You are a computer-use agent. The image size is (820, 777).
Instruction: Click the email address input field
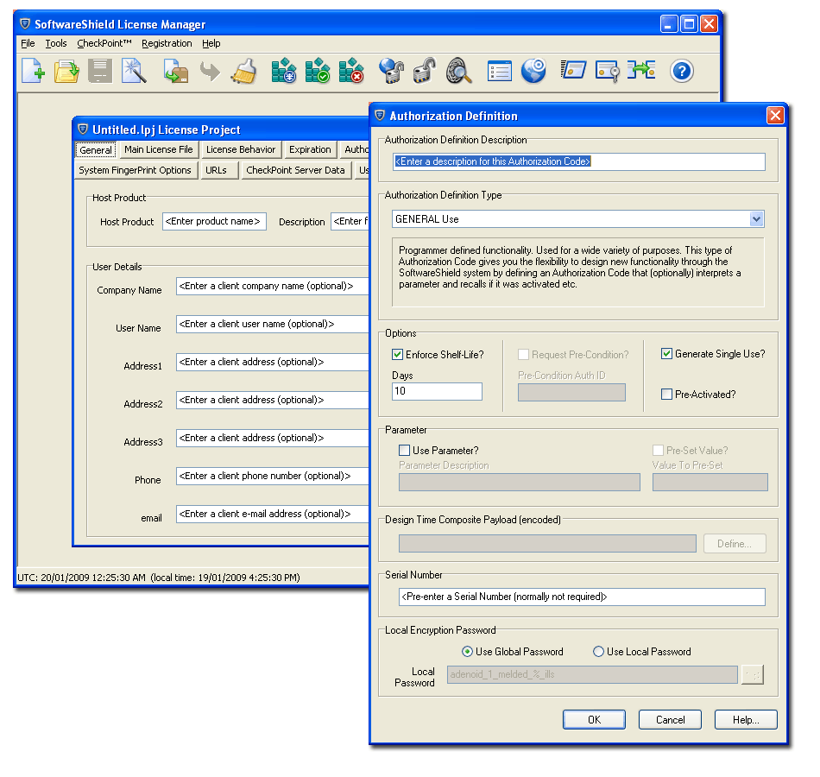point(273,514)
